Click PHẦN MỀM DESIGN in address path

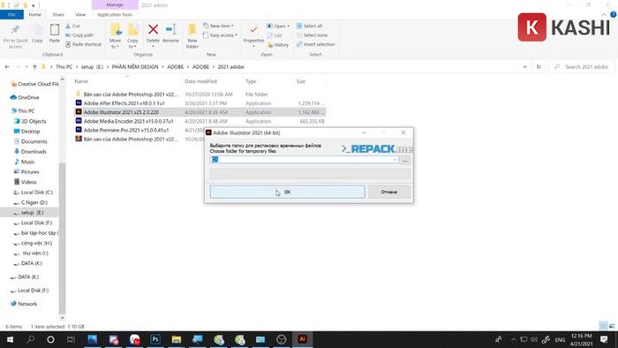point(135,67)
